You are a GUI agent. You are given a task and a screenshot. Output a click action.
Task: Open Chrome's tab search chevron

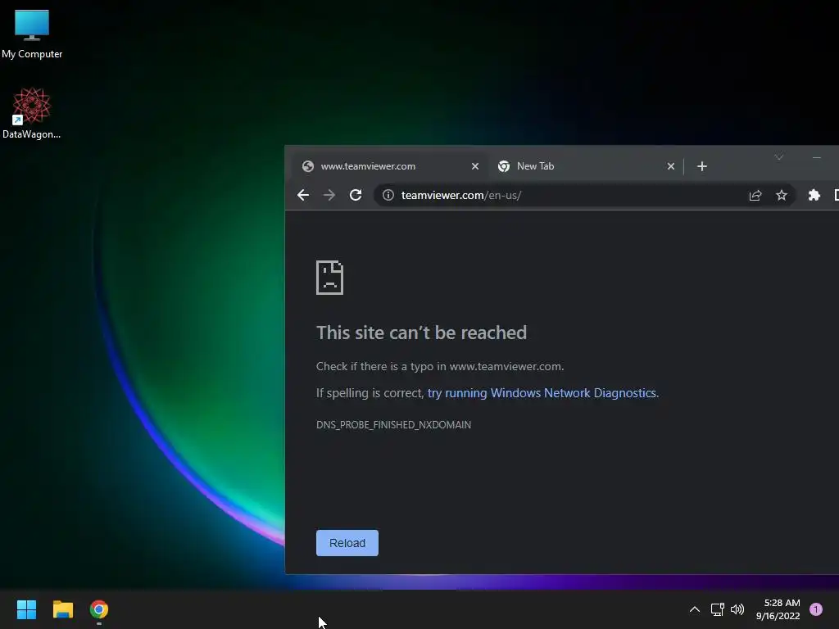click(x=778, y=156)
